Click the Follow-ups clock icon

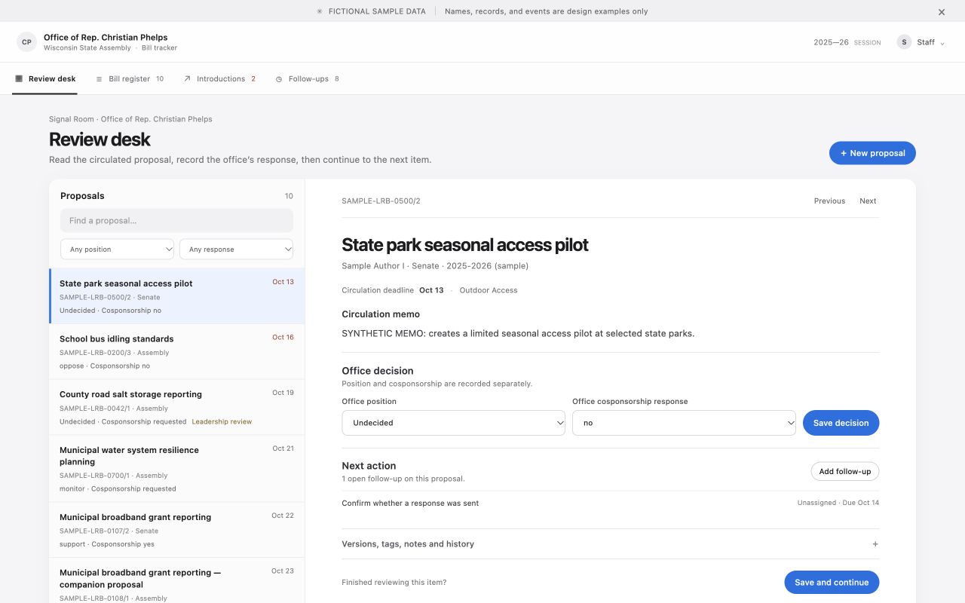pos(279,78)
